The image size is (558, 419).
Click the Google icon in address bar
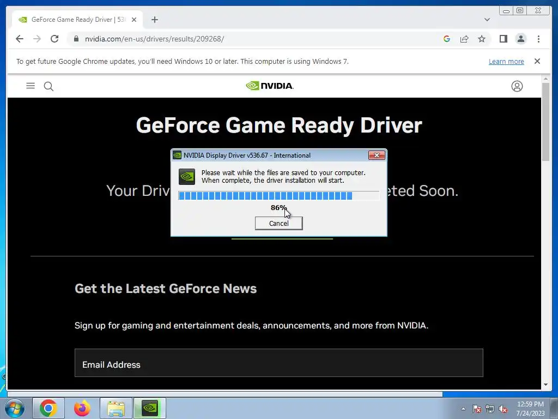(x=447, y=39)
